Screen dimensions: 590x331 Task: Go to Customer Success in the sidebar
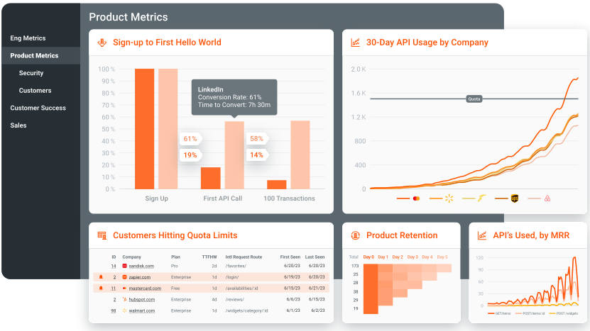point(38,108)
